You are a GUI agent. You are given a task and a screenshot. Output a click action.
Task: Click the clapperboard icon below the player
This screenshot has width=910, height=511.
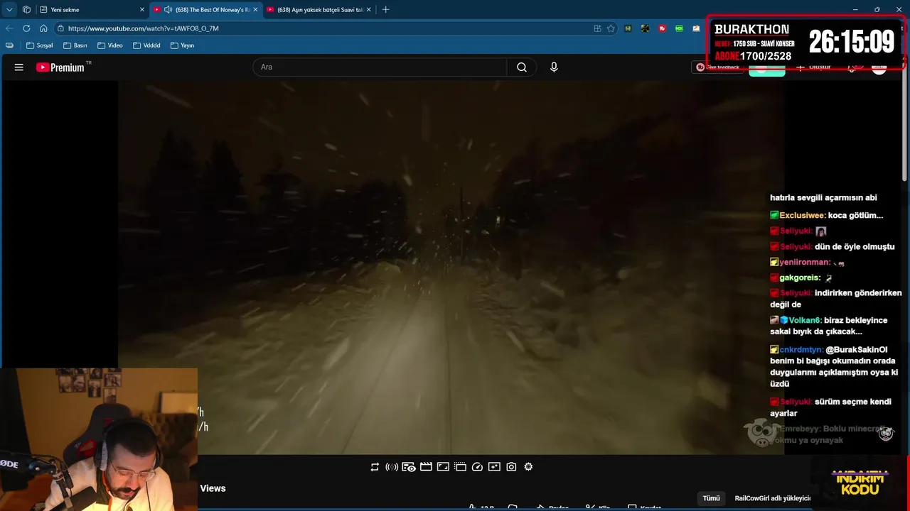pos(426,467)
